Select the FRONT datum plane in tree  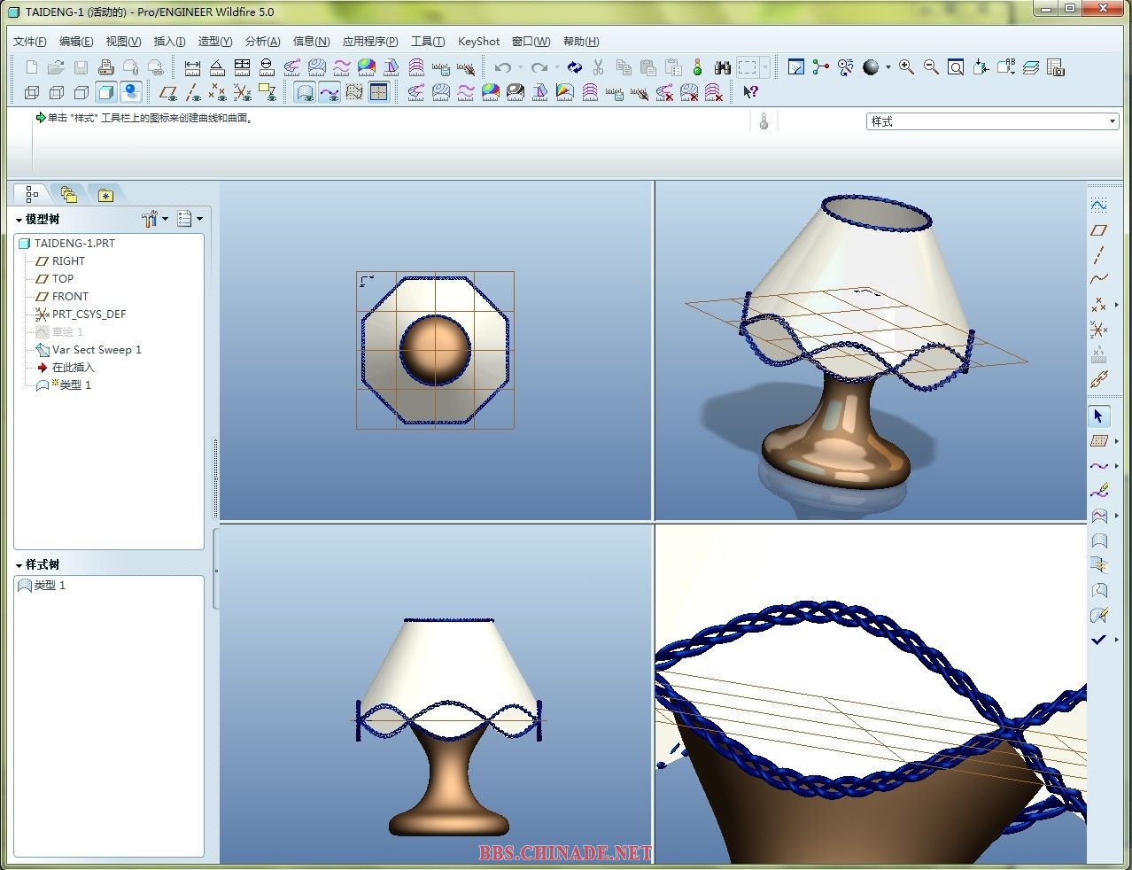click(x=70, y=297)
